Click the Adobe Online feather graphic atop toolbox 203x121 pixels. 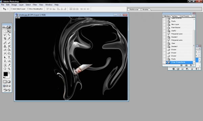click(x=7, y=27)
